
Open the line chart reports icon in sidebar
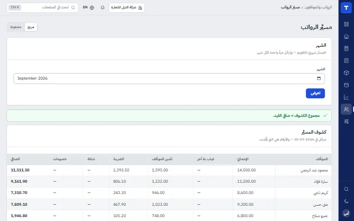[346, 97]
